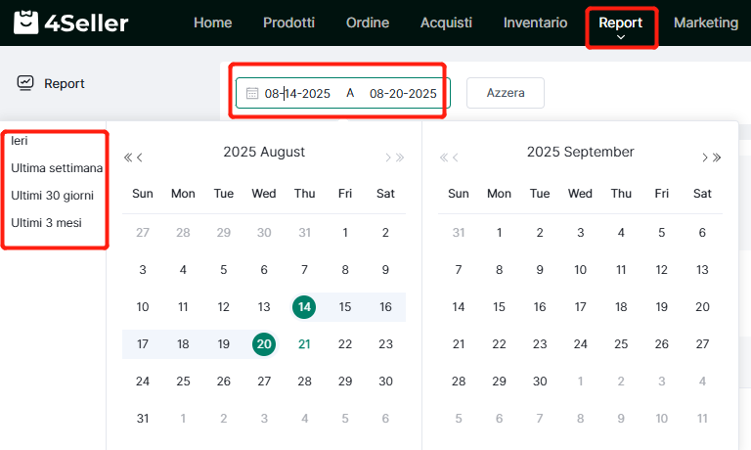The image size is (751, 450).
Task: Click the Report sidebar chart icon
Action: click(25, 83)
